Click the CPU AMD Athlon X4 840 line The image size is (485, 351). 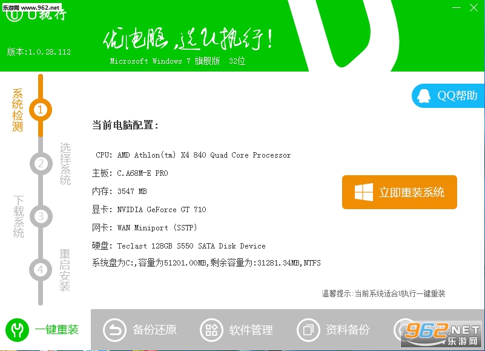[193, 155]
